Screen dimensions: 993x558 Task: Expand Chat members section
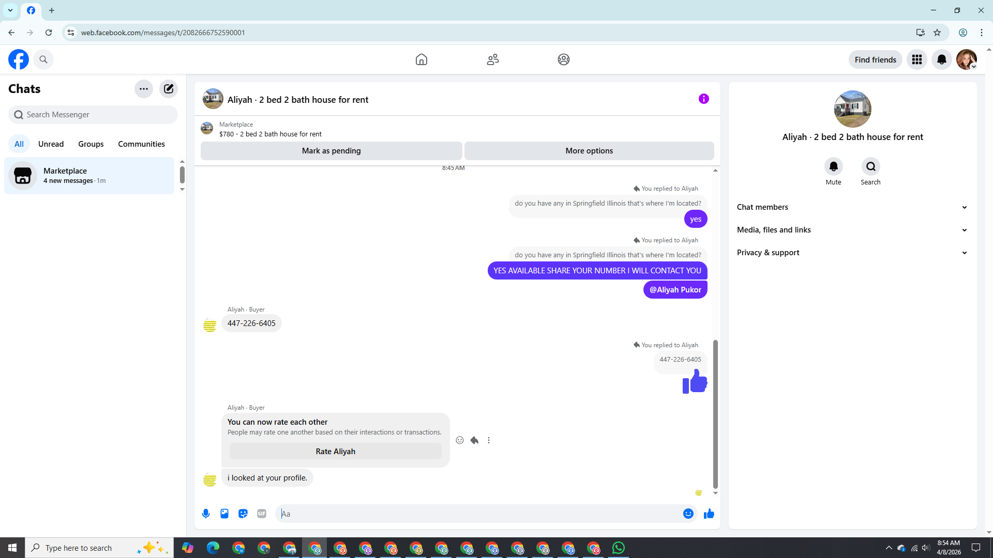coord(852,207)
